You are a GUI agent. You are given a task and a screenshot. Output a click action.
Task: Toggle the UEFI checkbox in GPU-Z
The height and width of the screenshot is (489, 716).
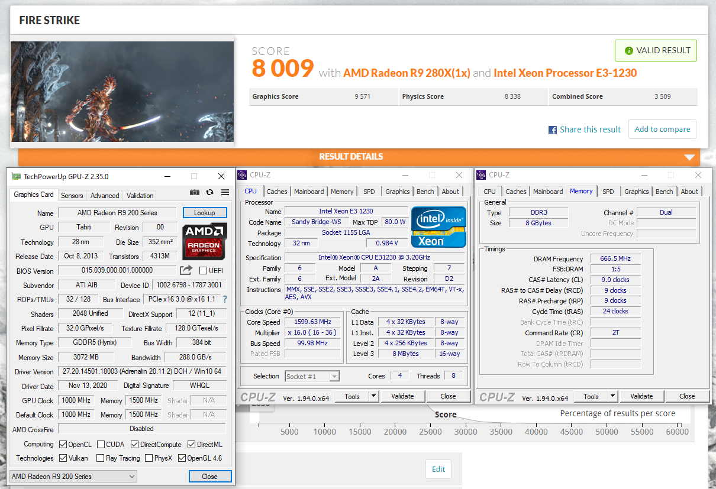204,271
